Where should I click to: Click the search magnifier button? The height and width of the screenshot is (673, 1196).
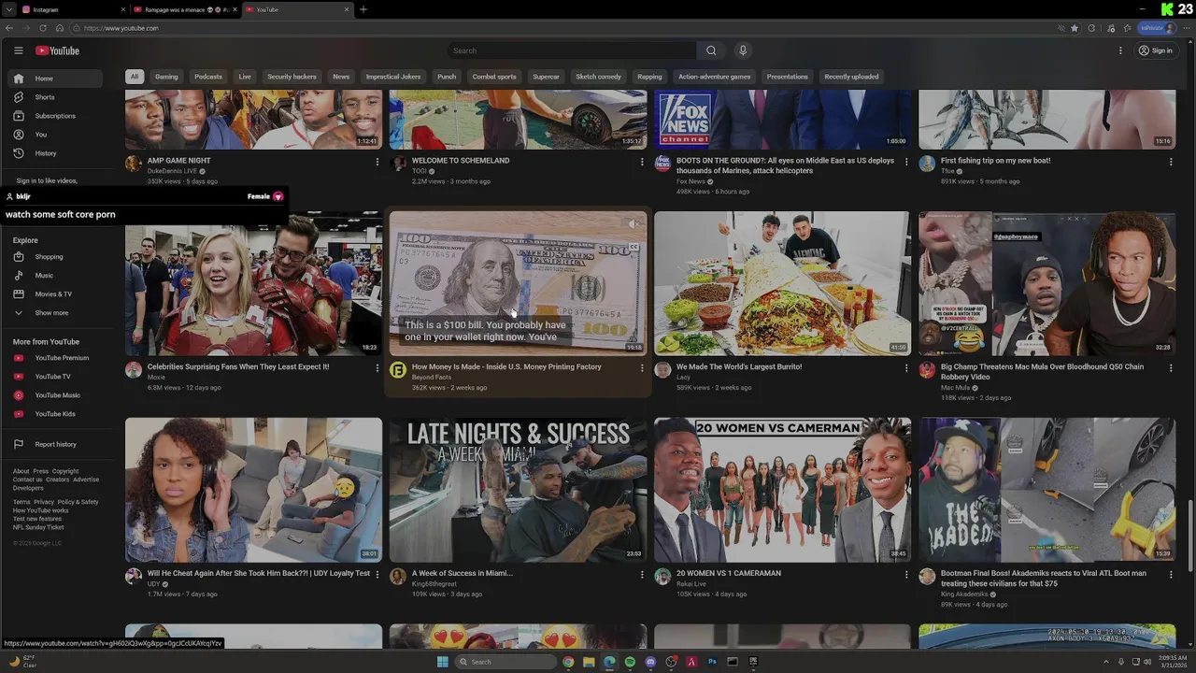click(711, 50)
